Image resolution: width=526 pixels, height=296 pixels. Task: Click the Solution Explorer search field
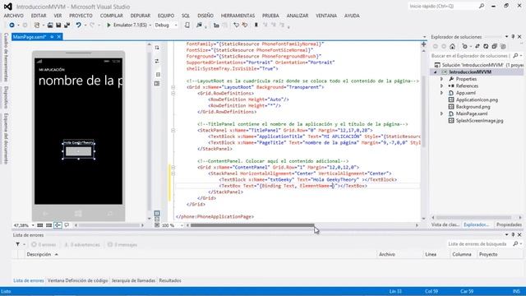point(470,56)
